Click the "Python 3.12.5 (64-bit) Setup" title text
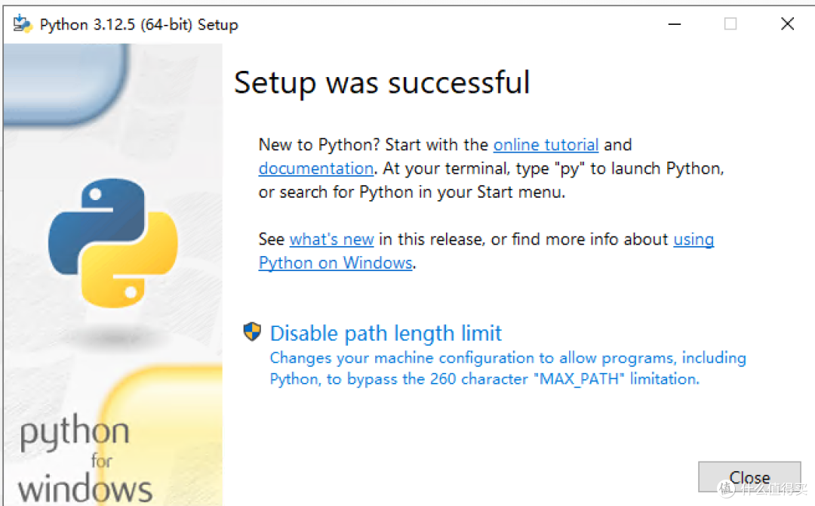815x506 pixels. tap(139, 25)
